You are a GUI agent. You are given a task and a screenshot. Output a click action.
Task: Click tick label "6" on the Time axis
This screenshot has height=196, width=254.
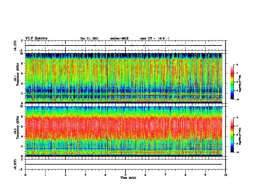(x=146, y=175)
